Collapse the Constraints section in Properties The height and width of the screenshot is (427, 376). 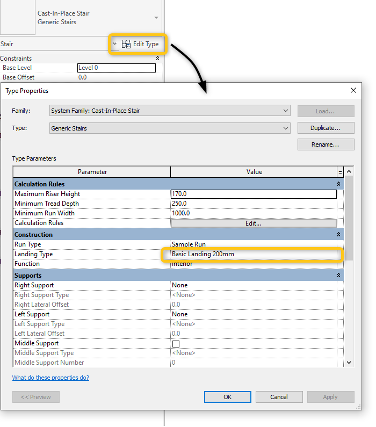[157, 59]
